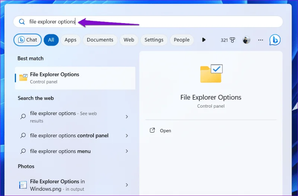Expand chevron for Windows.png photo result
Screen dimensions: 298x196
[127, 185]
